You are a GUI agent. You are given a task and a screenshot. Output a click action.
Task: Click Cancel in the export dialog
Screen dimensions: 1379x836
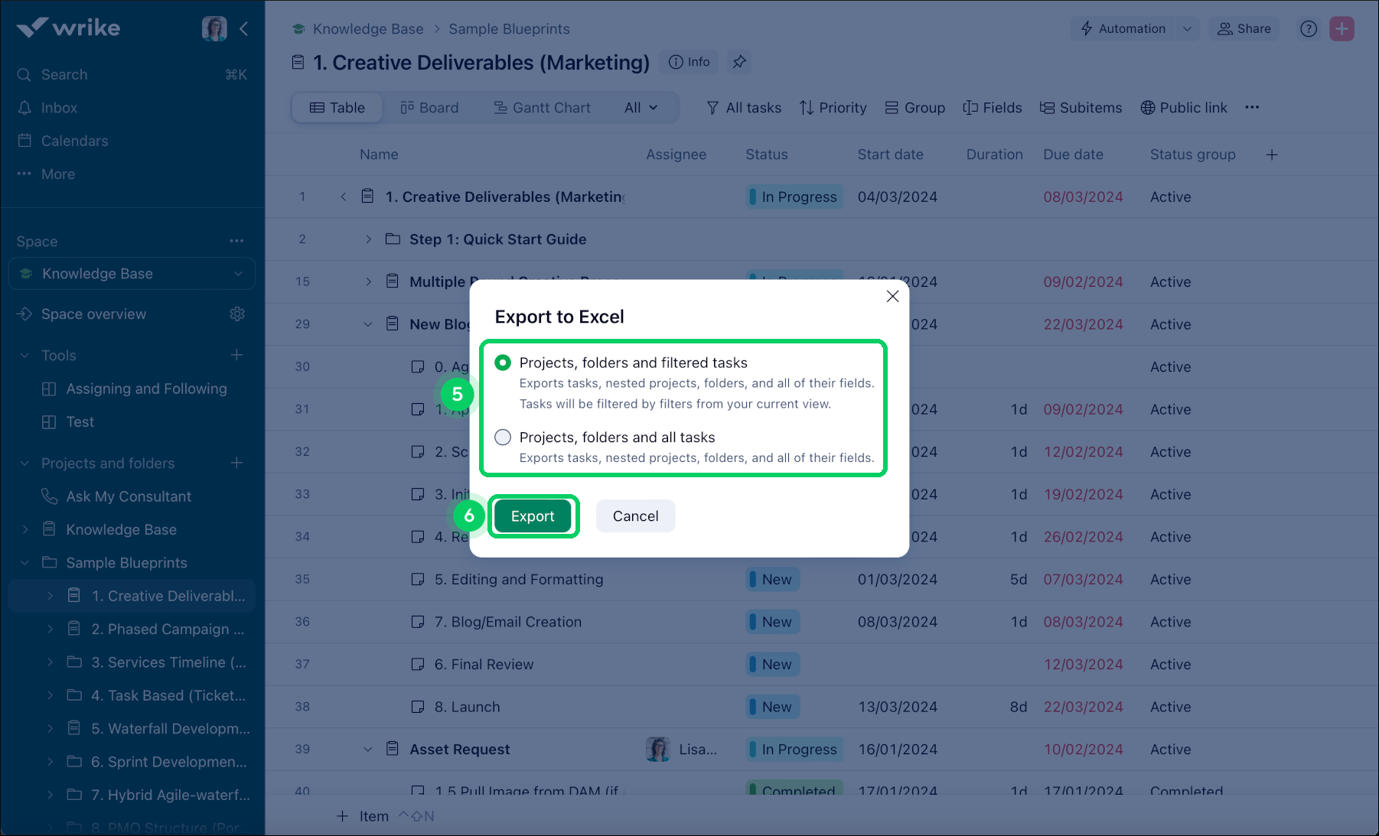coord(635,516)
